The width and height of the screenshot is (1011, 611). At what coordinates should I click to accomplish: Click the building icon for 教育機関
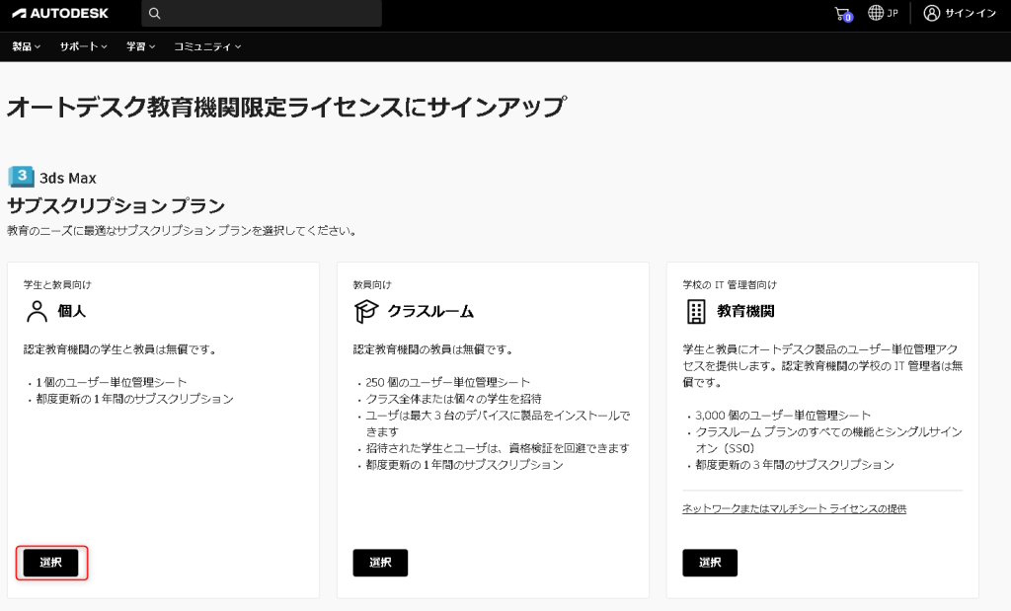(696, 312)
